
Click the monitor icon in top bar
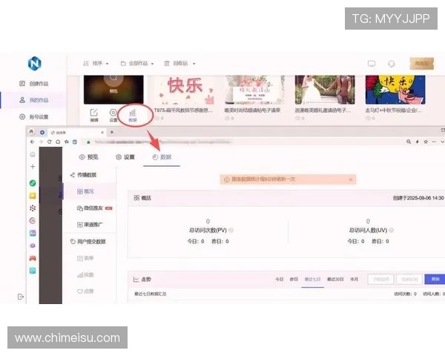coord(372,64)
